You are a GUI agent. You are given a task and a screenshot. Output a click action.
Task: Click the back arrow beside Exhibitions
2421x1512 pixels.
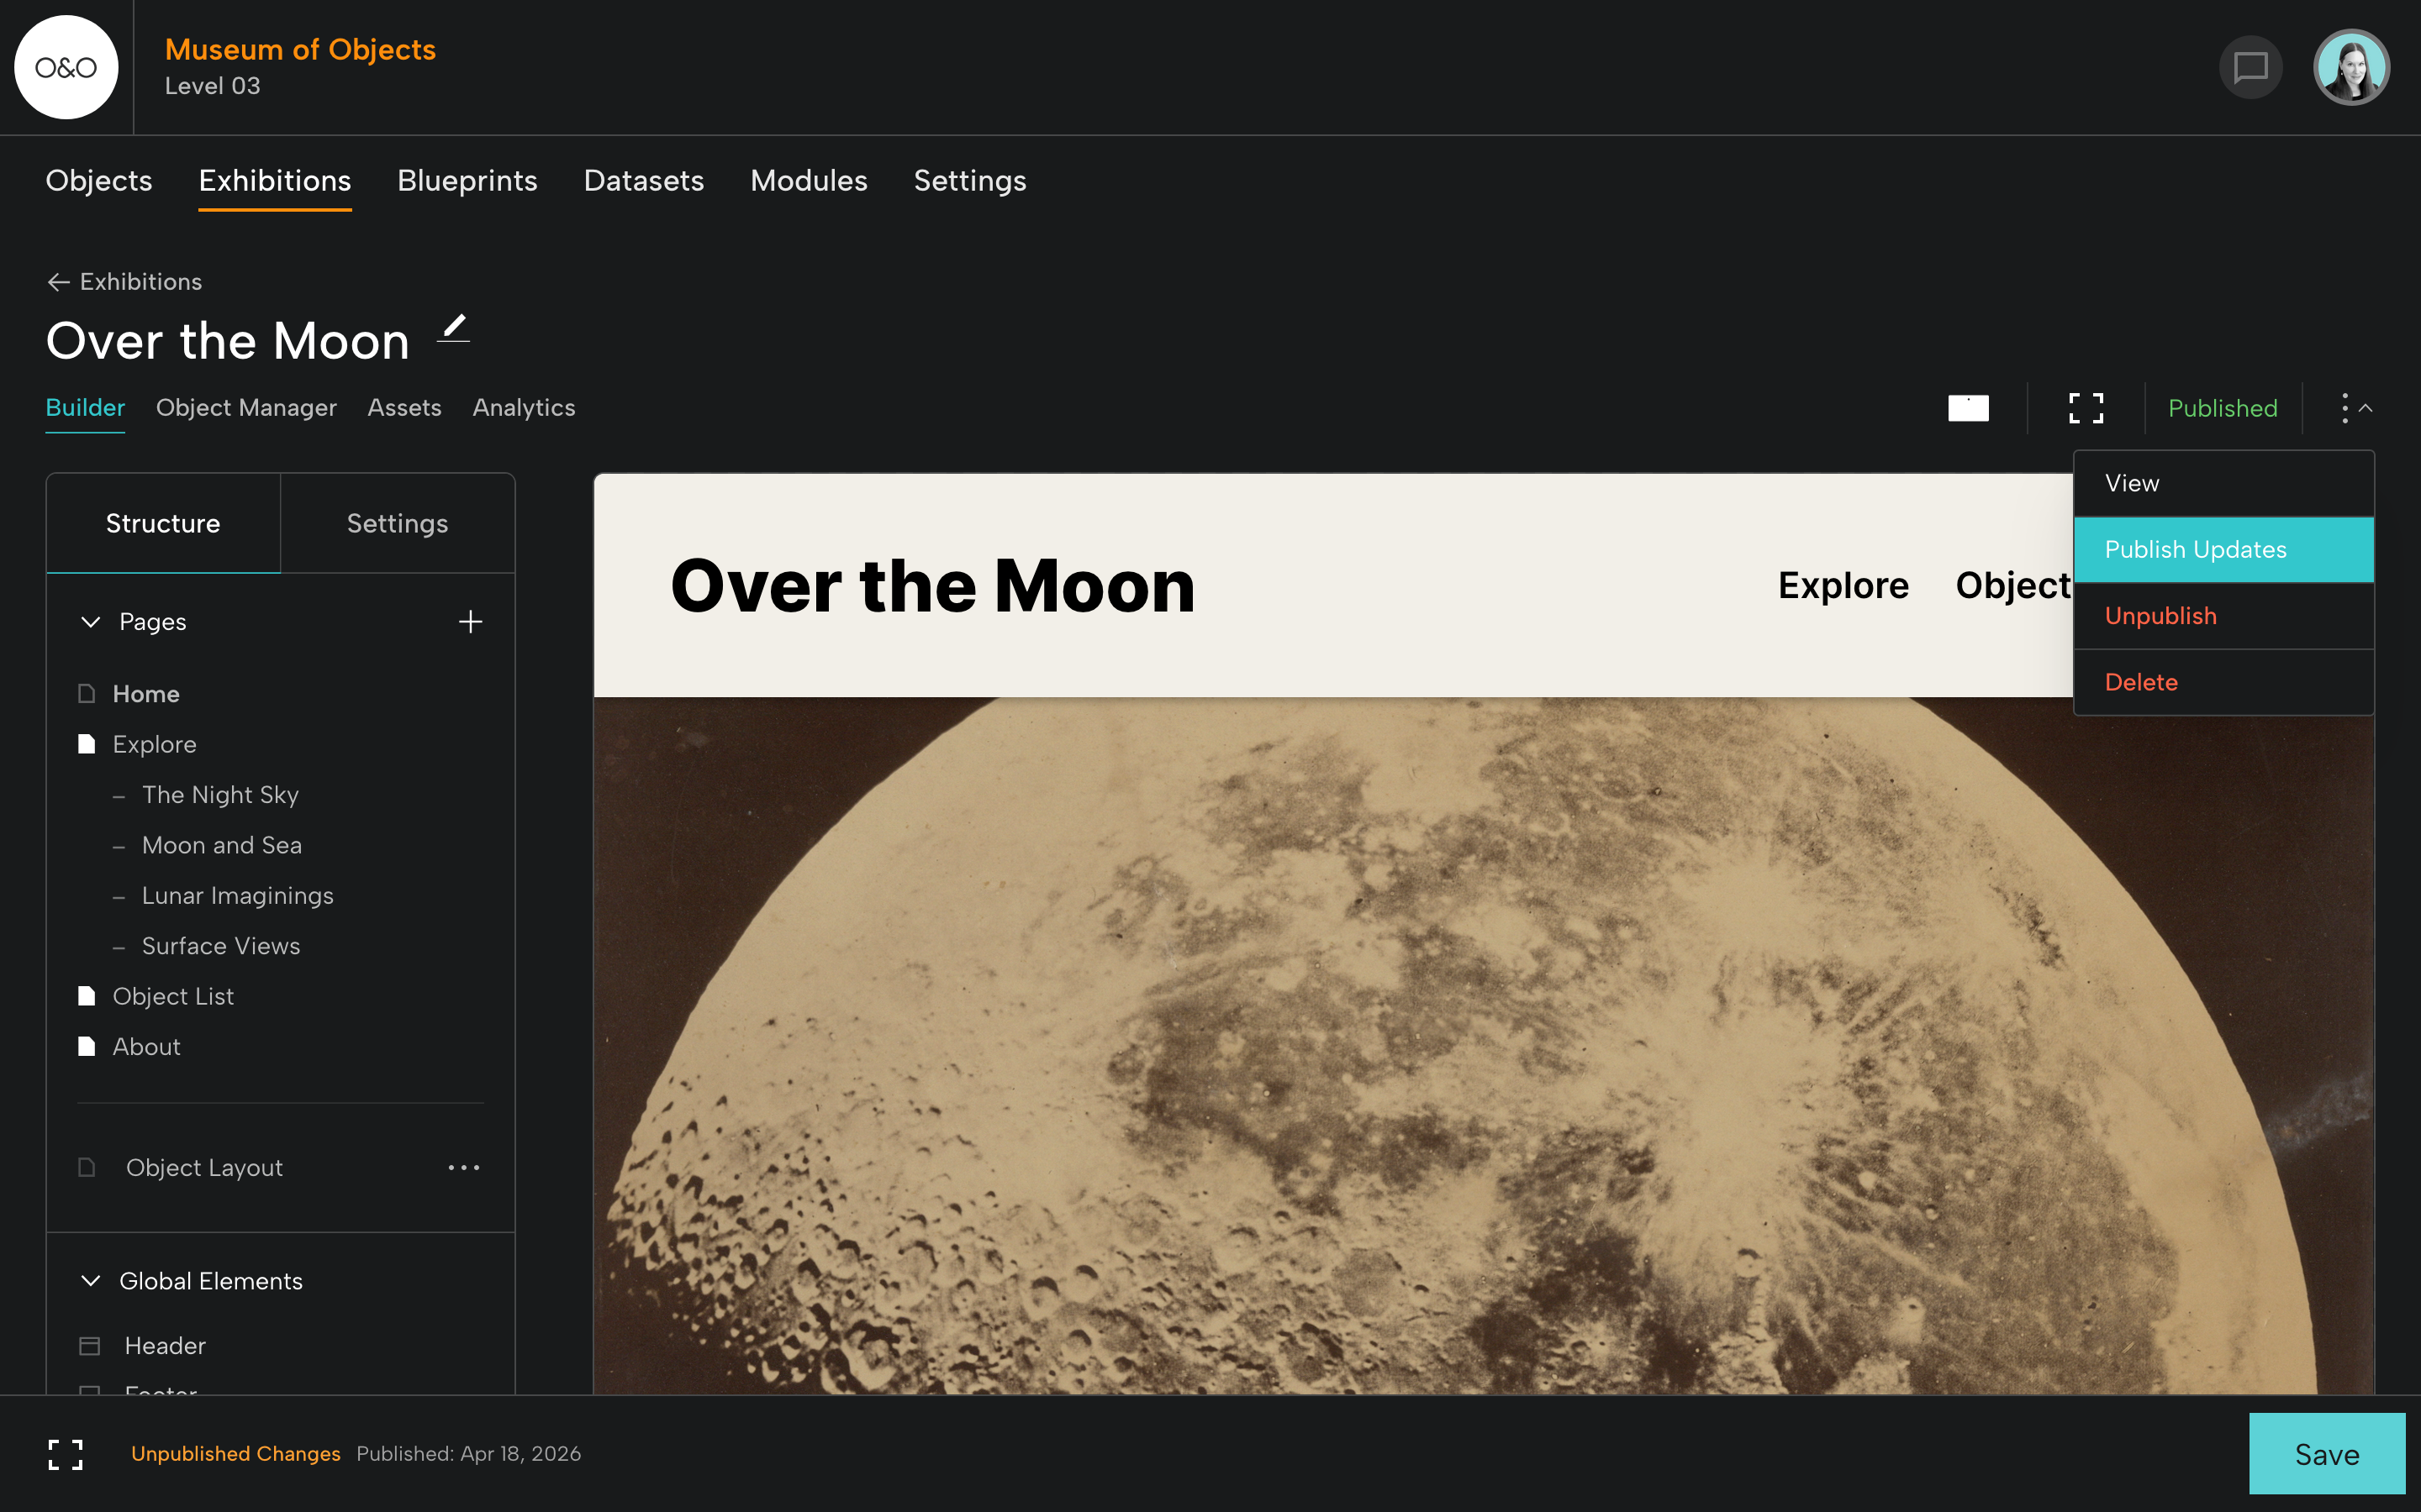tap(58, 282)
